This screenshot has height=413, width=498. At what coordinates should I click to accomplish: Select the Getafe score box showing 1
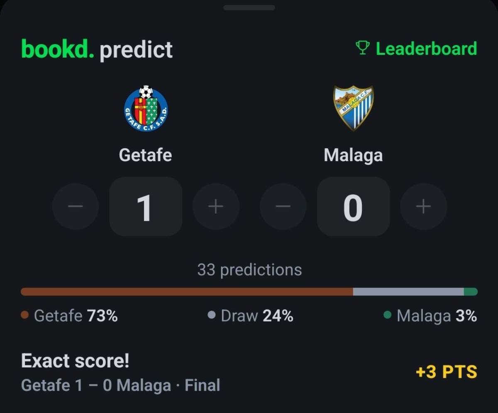pos(146,207)
